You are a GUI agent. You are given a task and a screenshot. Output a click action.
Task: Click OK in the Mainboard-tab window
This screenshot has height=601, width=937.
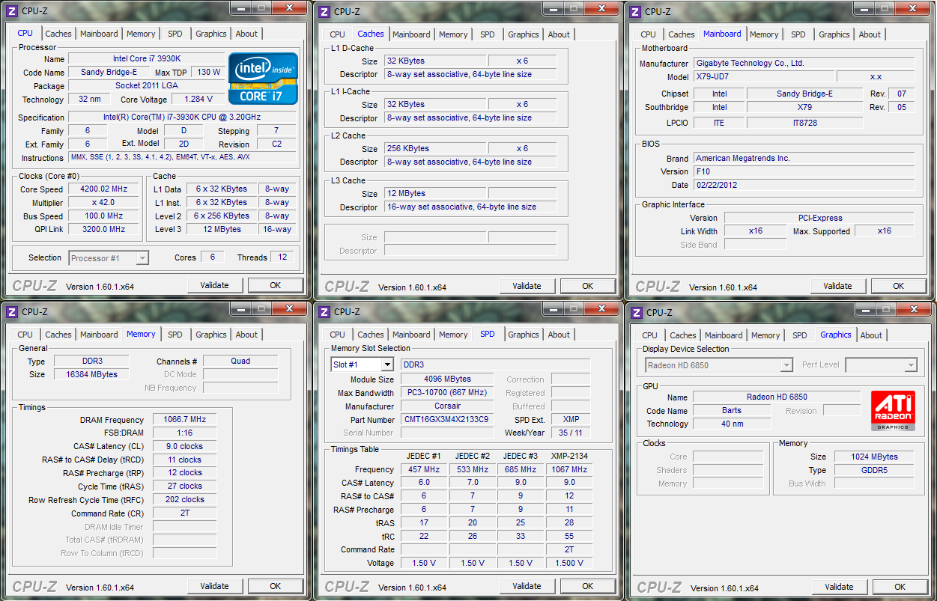point(899,286)
